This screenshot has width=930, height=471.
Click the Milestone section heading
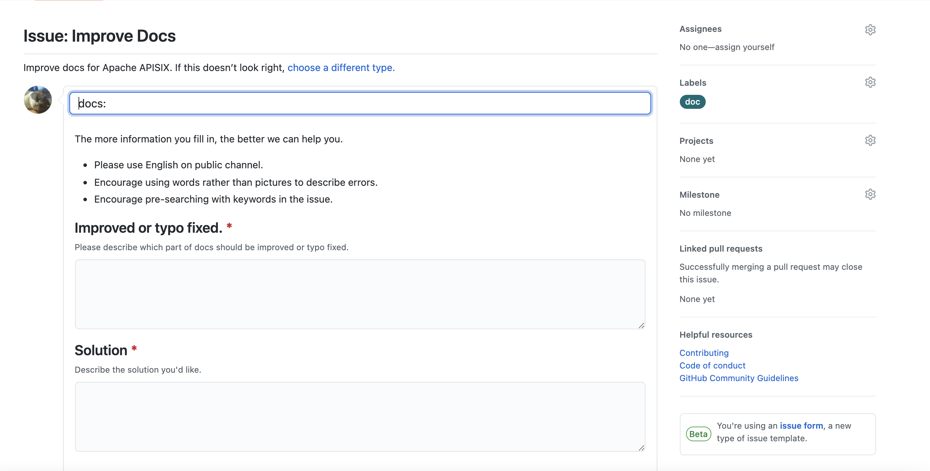pyautogui.click(x=699, y=195)
